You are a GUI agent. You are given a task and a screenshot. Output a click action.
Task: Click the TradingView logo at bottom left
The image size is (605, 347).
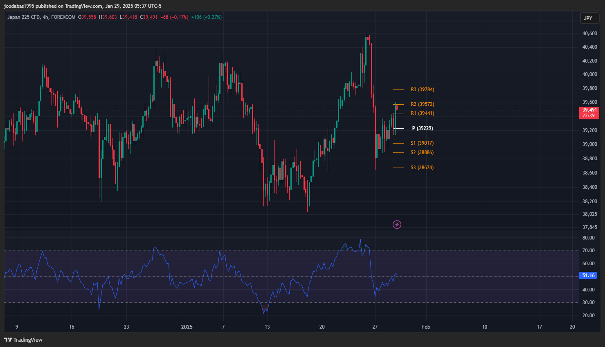pos(23,340)
